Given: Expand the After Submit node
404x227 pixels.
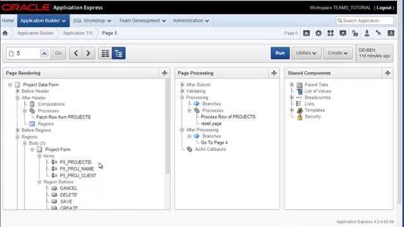Looking at the screenshot, I should [182, 84].
